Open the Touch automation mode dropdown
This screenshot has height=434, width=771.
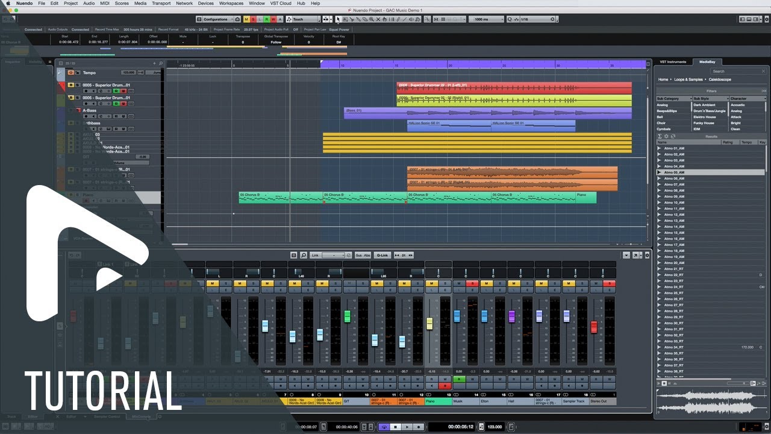(303, 19)
